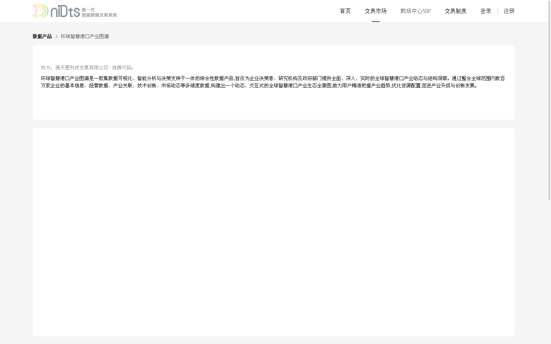Go to the 首页 menu item
The width and height of the screenshot is (551, 344).
tap(345, 11)
